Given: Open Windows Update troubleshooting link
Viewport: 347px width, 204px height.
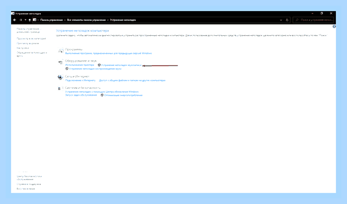Looking at the screenshot, I should 102,92.
